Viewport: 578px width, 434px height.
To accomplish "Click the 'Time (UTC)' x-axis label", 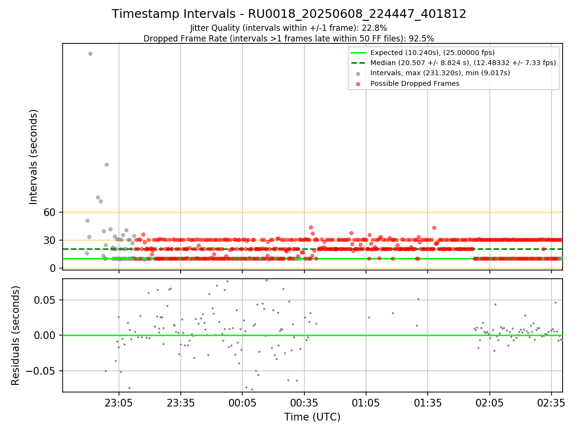I will [x=312, y=417].
